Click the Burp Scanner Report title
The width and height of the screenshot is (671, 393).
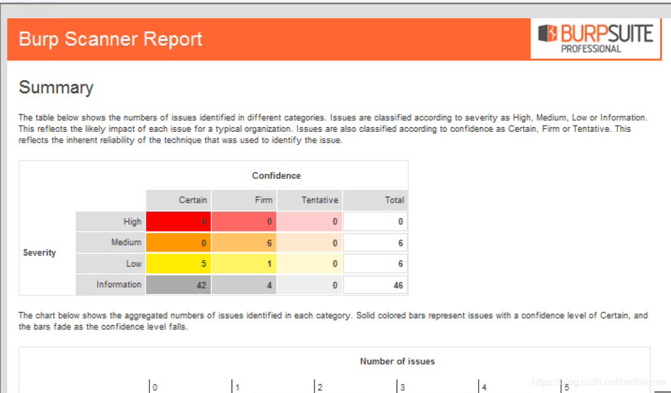[x=111, y=39]
